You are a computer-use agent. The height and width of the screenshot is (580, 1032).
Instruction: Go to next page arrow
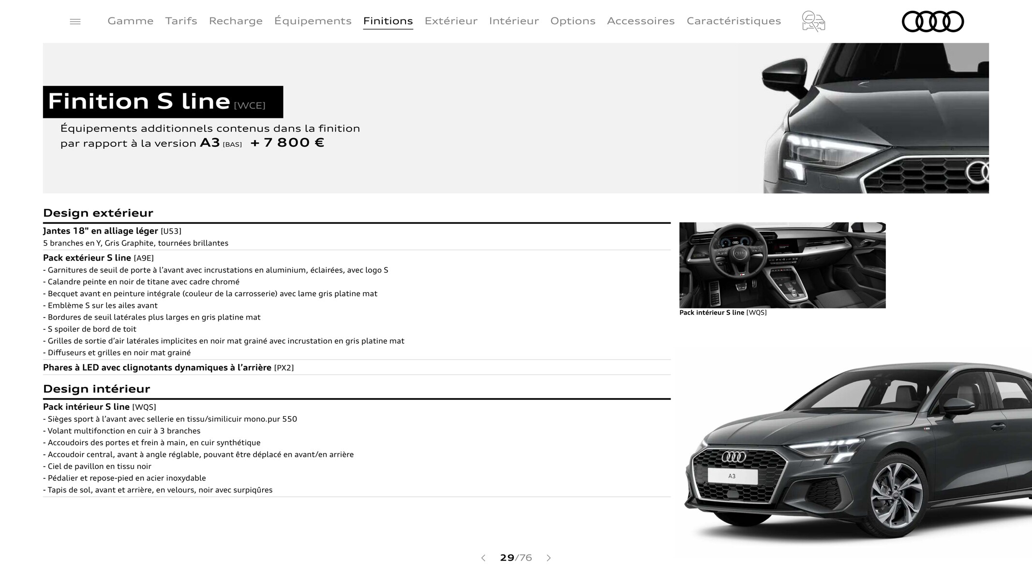(549, 558)
